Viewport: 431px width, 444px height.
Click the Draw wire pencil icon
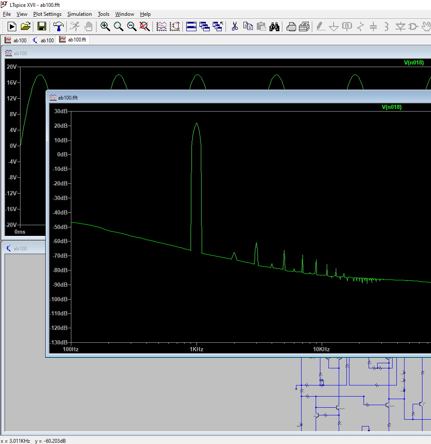click(x=321, y=26)
